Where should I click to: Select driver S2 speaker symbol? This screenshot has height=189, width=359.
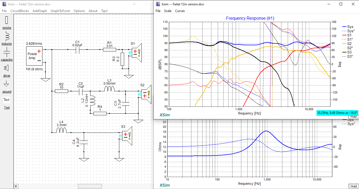[147, 94]
